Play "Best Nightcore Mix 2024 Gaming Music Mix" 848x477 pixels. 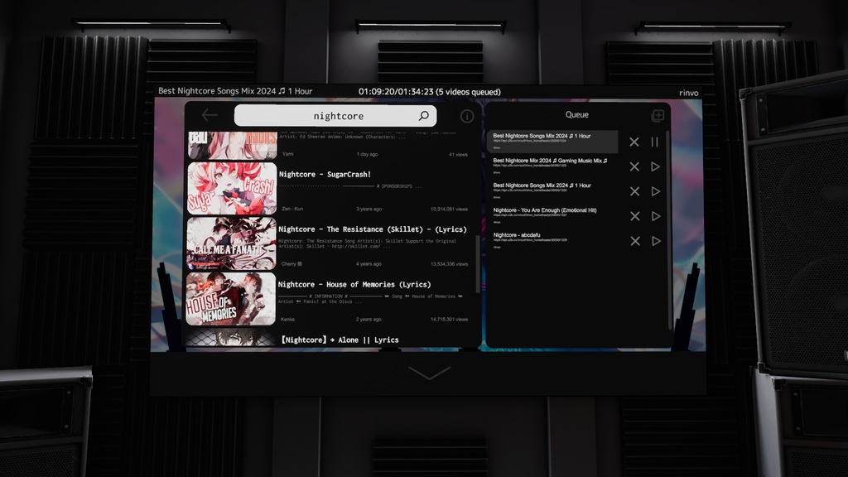click(656, 166)
